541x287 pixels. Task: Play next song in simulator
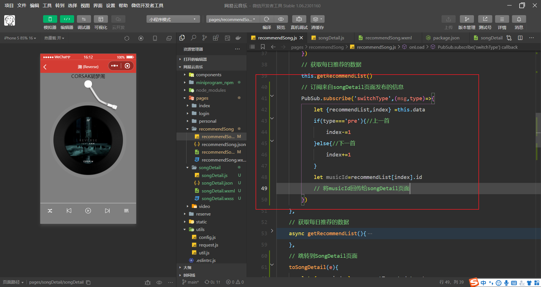(x=107, y=211)
